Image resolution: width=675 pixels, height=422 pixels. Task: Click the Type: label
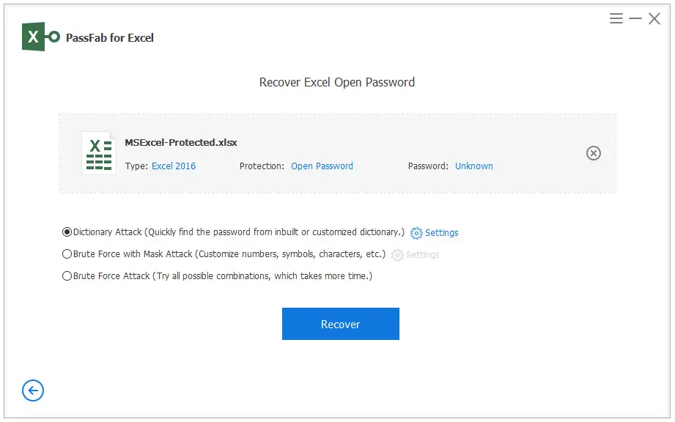pyautogui.click(x=136, y=166)
